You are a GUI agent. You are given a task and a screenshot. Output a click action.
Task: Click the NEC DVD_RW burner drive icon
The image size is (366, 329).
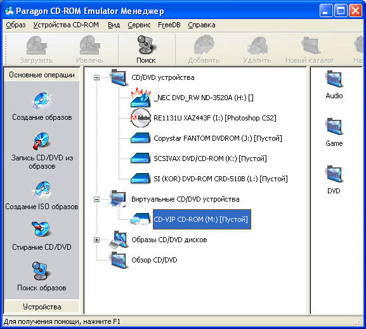[141, 98]
